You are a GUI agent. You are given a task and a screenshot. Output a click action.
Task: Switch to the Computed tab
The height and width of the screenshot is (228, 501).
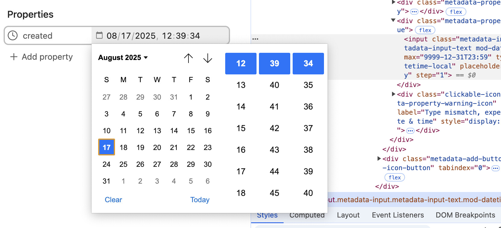307,215
